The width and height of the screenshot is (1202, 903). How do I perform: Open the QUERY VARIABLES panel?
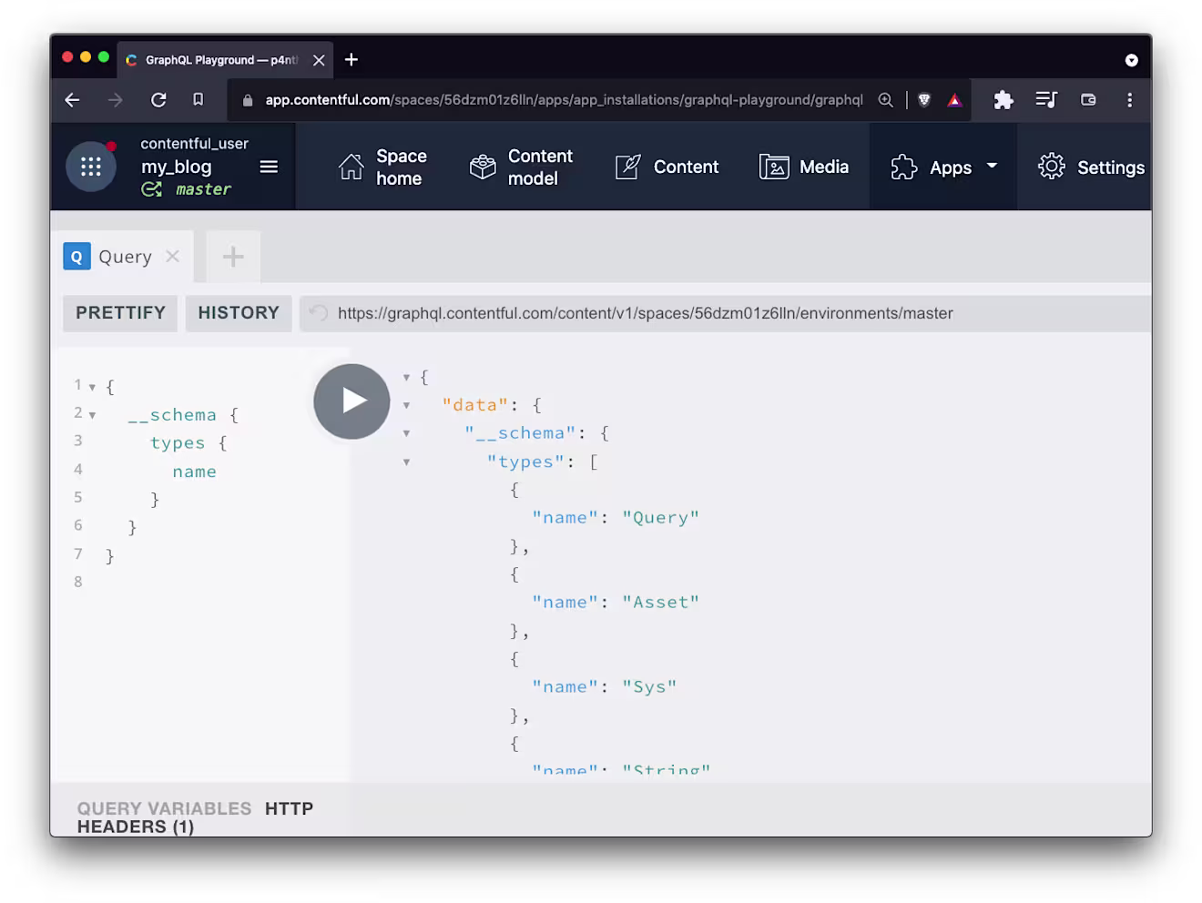[164, 808]
